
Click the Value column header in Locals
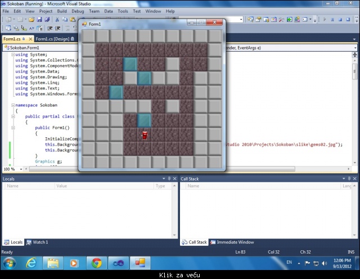(104, 186)
